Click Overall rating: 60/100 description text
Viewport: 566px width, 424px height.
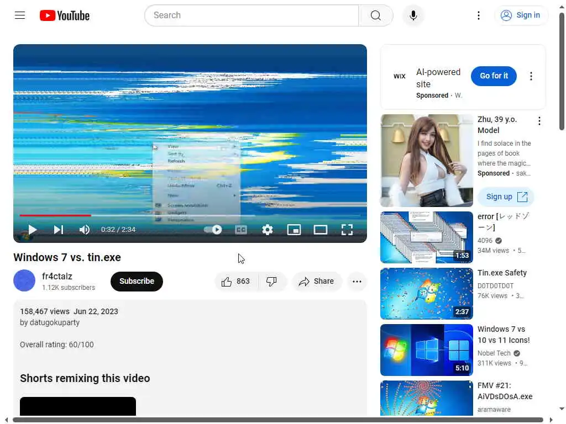click(x=57, y=344)
